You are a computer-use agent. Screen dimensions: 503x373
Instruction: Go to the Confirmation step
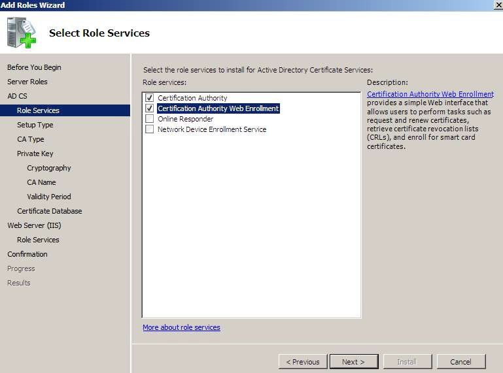click(27, 254)
